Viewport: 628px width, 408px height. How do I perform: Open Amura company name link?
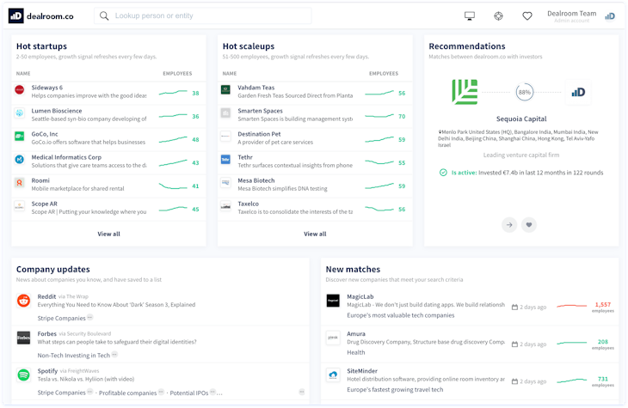(356, 334)
